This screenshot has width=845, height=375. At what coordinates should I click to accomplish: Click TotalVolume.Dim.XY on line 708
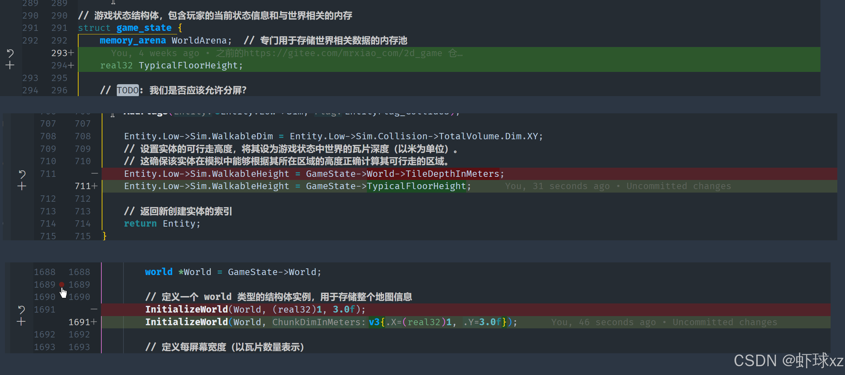[488, 136]
